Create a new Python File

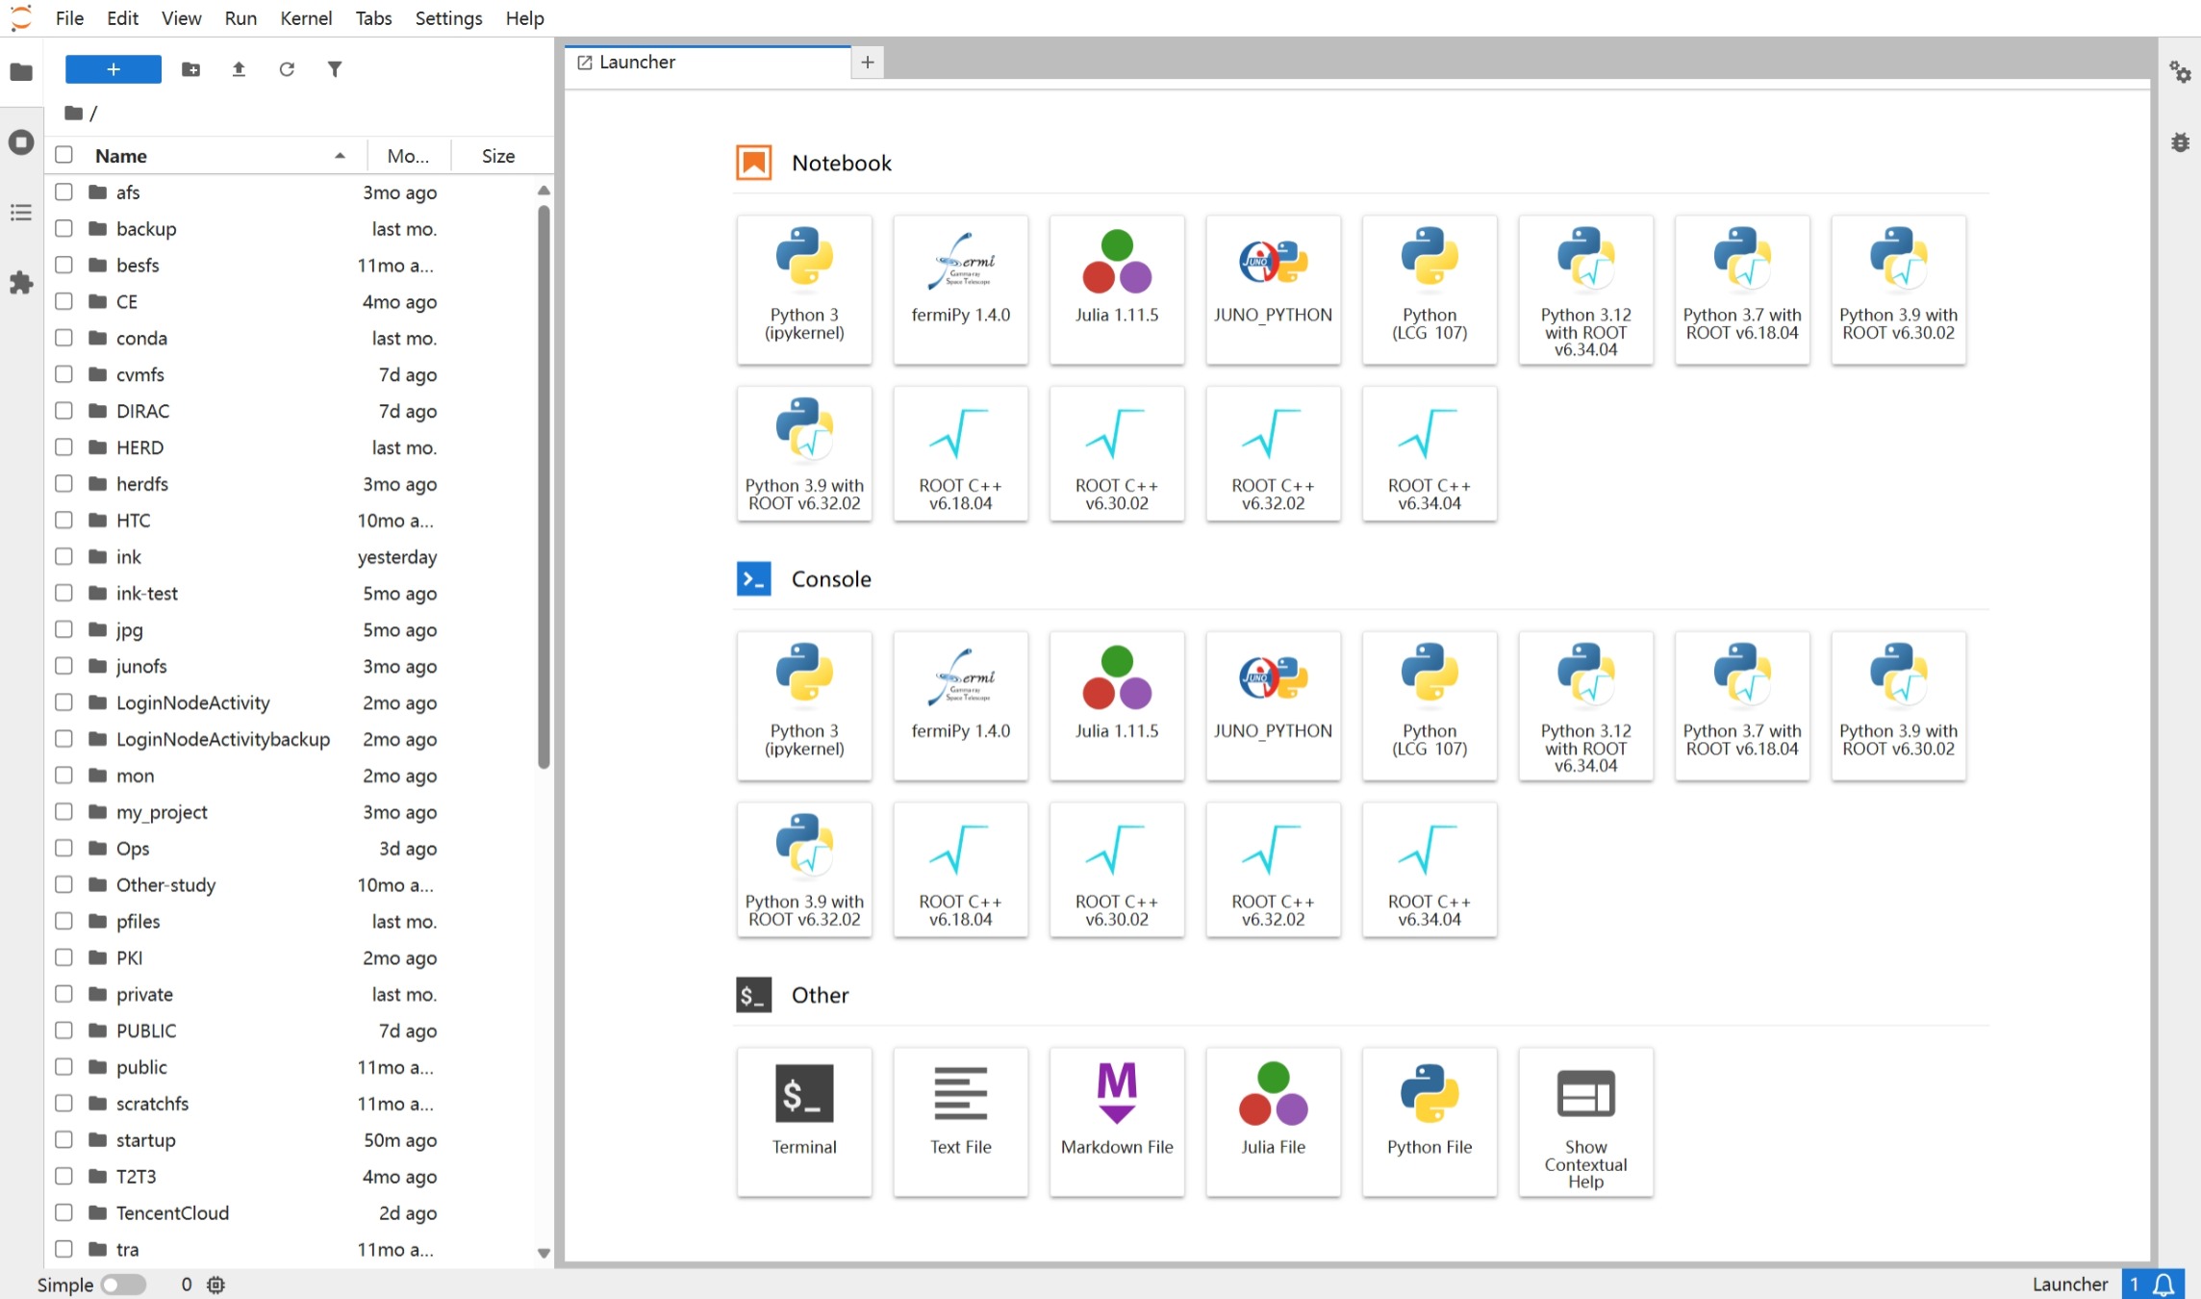pos(1429,1122)
